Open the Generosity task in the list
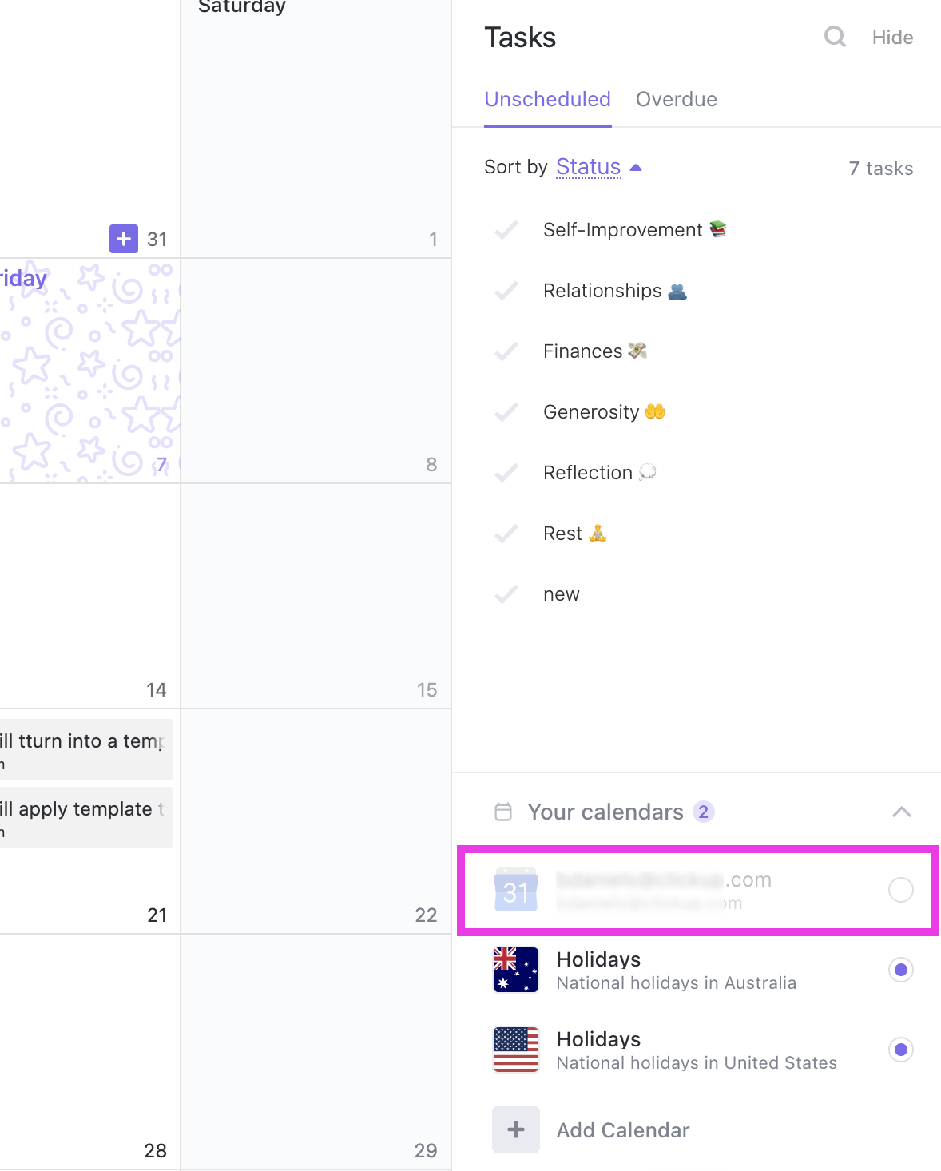Viewport: 941px width, 1171px height. (591, 412)
